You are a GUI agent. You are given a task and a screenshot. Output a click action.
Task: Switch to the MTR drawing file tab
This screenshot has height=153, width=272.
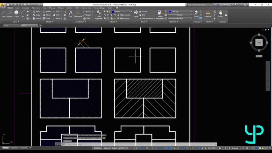point(29,25)
